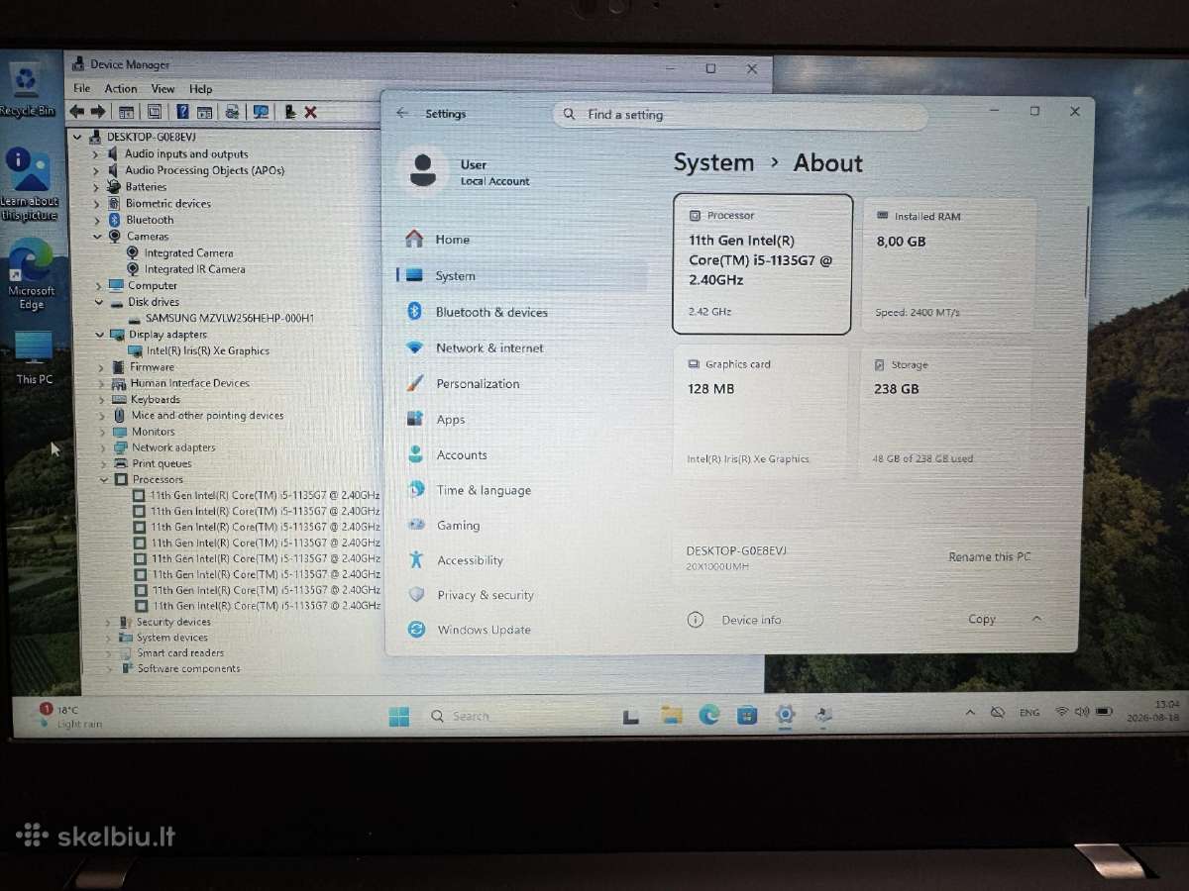Click Wi-Fi icon in system tray
This screenshot has height=891, width=1189.
1062,712
